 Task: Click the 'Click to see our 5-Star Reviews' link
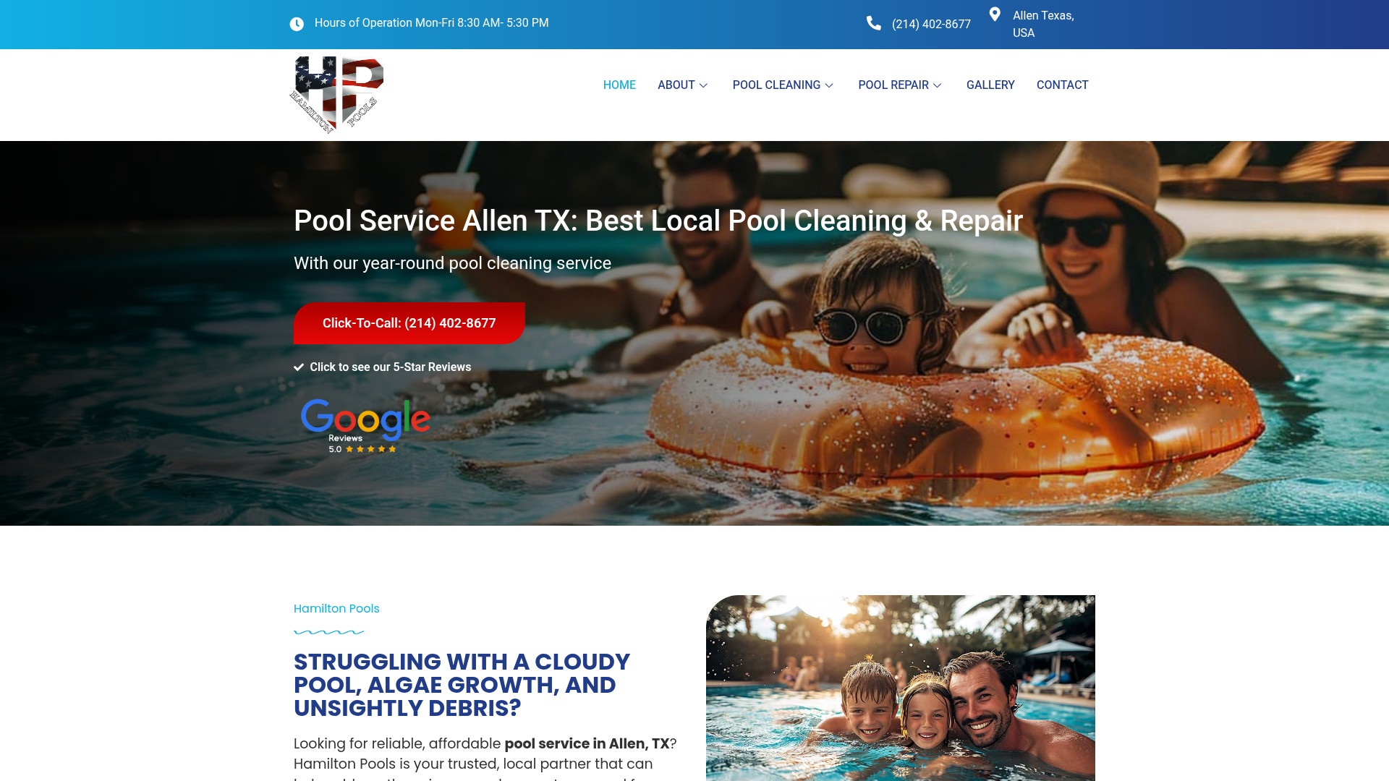[x=391, y=367]
